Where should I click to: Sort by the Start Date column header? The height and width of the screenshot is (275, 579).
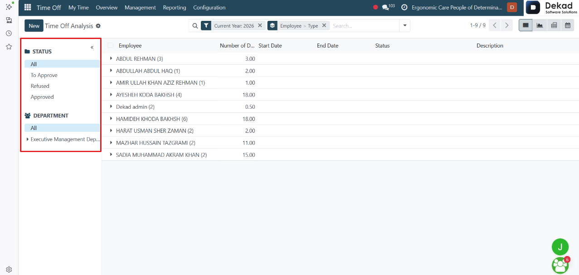(x=270, y=45)
